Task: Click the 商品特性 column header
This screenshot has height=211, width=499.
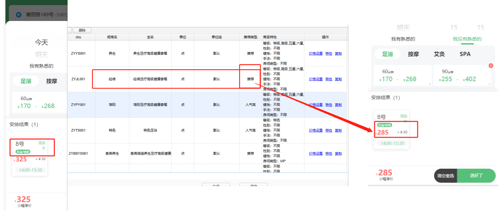Action: pyautogui.click(x=283, y=37)
